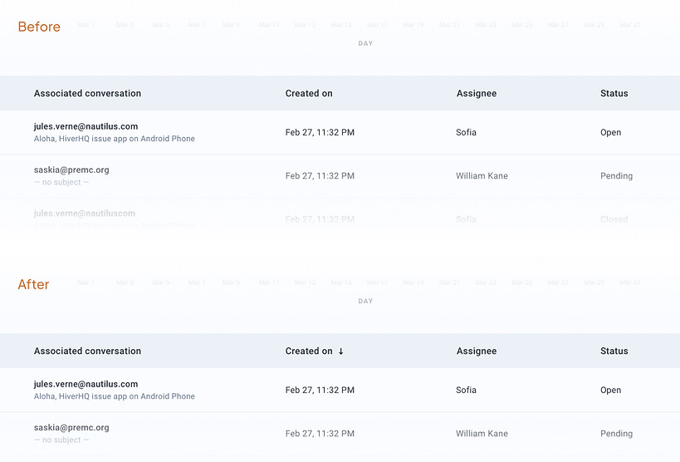This screenshot has width=680, height=462.
Task: Select assignee Sofia in the After table
Action: coord(466,391)
